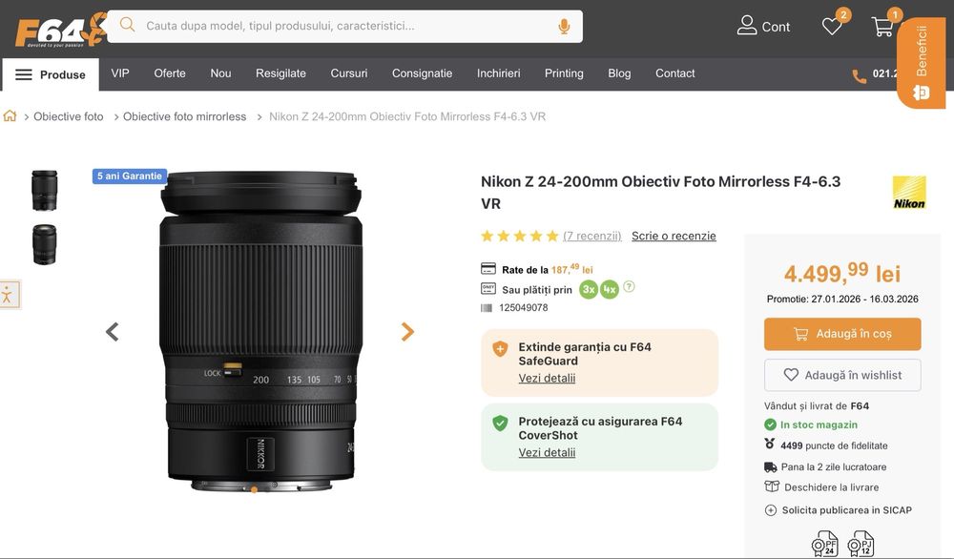
Task: Open the accessibility widget icon
Action: [8, 295]
